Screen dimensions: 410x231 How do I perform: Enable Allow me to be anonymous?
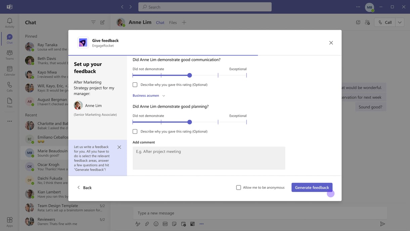(x=238, y=188)
